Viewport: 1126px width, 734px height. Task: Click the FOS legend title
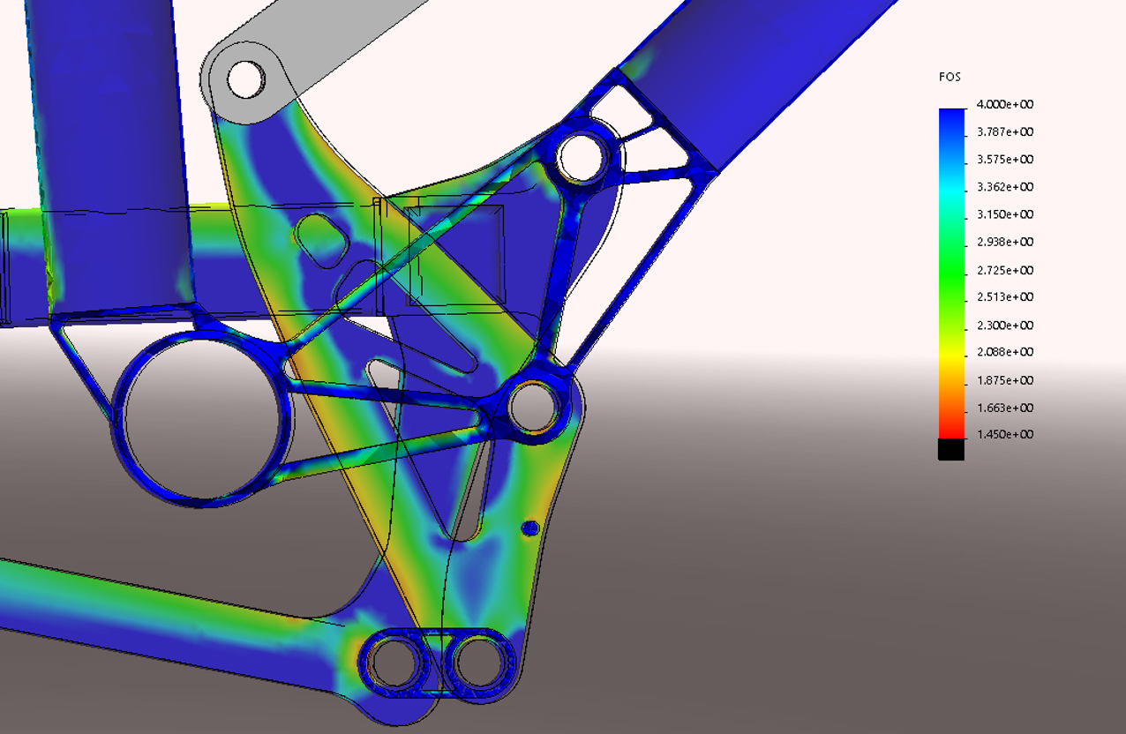coord(949,78)
